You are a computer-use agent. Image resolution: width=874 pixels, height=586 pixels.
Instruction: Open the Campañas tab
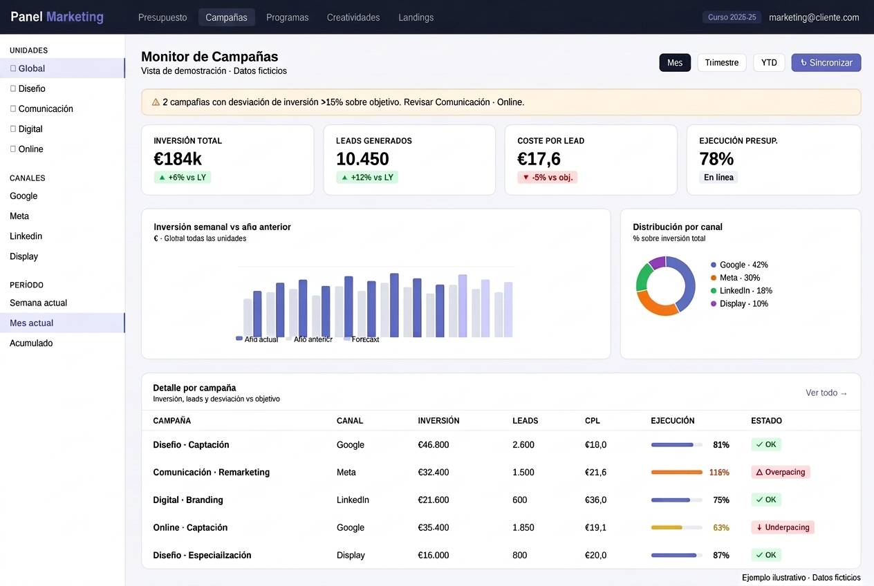click(x=227, y=17)
